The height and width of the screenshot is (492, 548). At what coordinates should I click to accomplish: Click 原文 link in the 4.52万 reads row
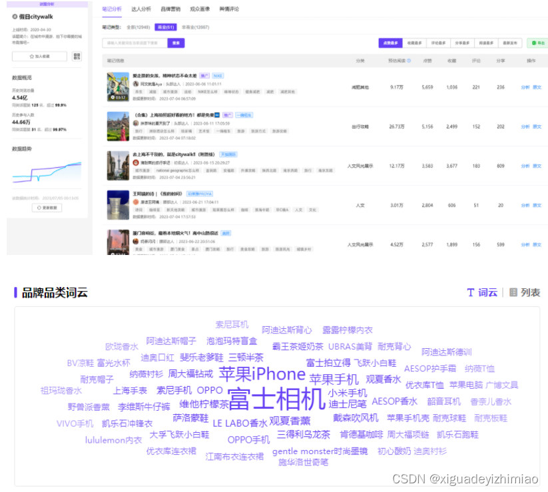(x=537, y=244)
